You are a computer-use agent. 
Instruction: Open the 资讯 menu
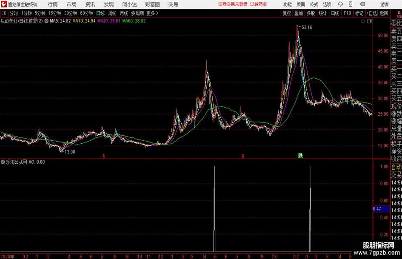90,4
